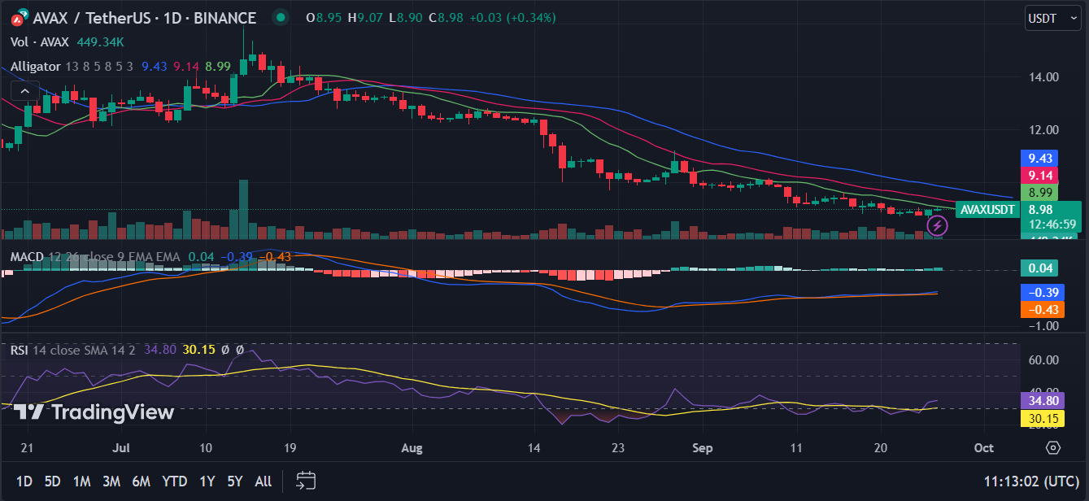The image size is (1089, 501).
Task: Click the Oct date axis label
Action: [x=984, y=447]
